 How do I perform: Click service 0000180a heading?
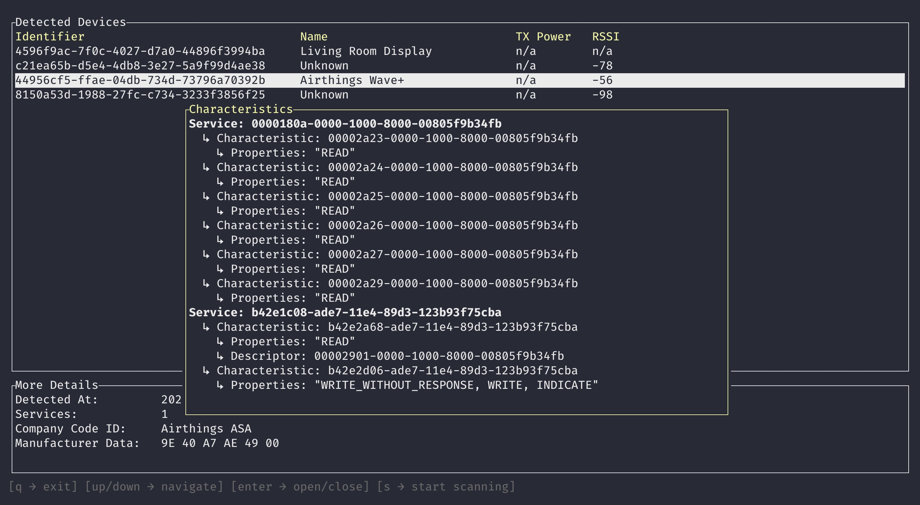tap(345, 124)
